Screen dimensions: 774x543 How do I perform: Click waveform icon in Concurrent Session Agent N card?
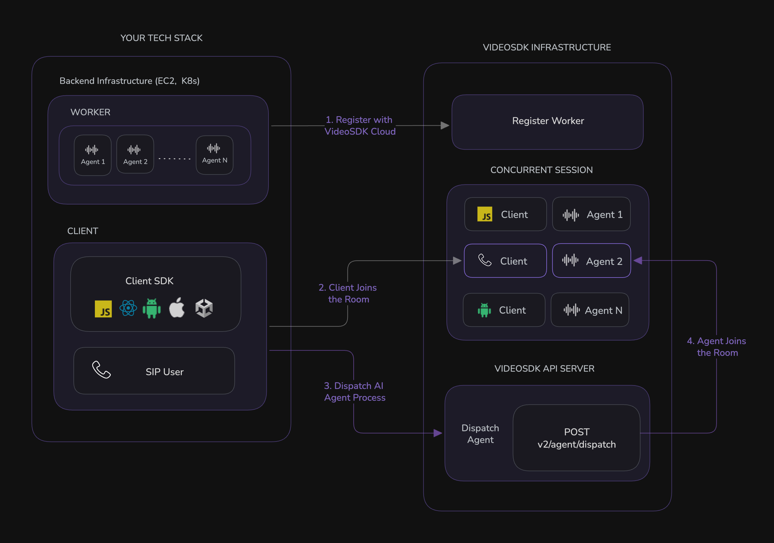click(x=572, y=309)
